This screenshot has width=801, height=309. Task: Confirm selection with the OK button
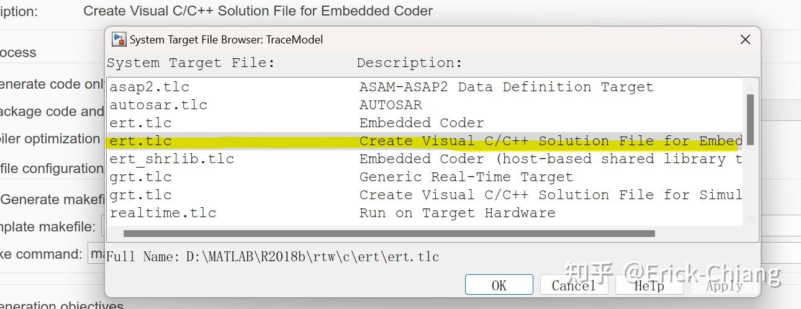[x=499, y=285]
